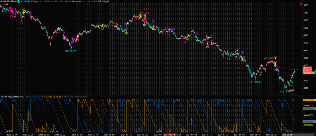Select the rb888 contract symbol label
The image size is (316, 136).
pos(4,1)
